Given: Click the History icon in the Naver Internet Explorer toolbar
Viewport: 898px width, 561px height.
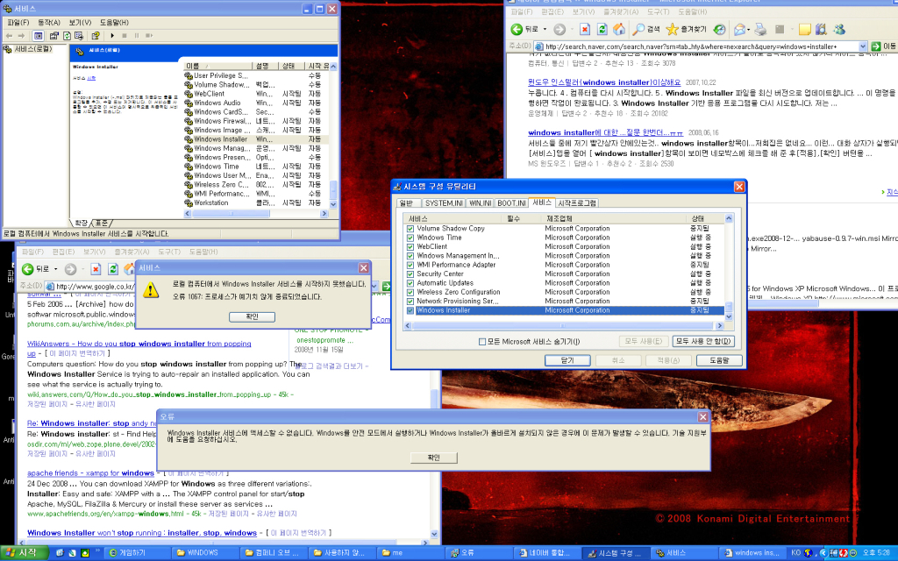Looking at the screenshot, I should point(720,29).
